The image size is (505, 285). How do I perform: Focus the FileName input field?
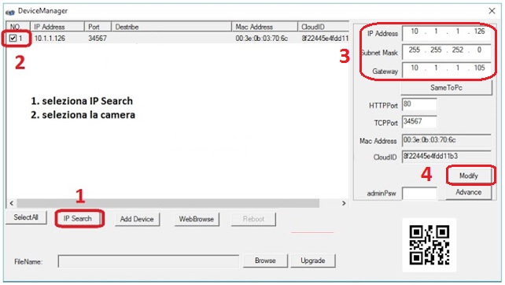click(149, 261)
